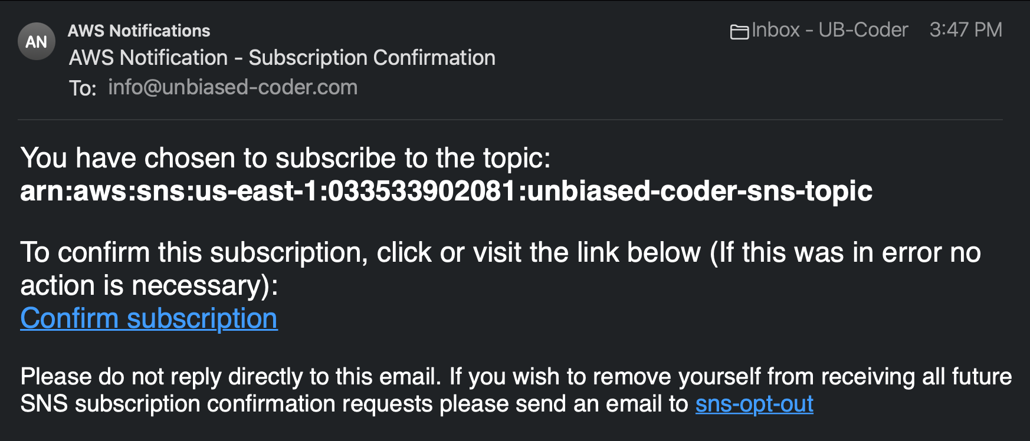Screen dimensions: 1030x441
Task: Click the 'SNS subscription confirmation requests' line
Action: (x=354, y=404)
